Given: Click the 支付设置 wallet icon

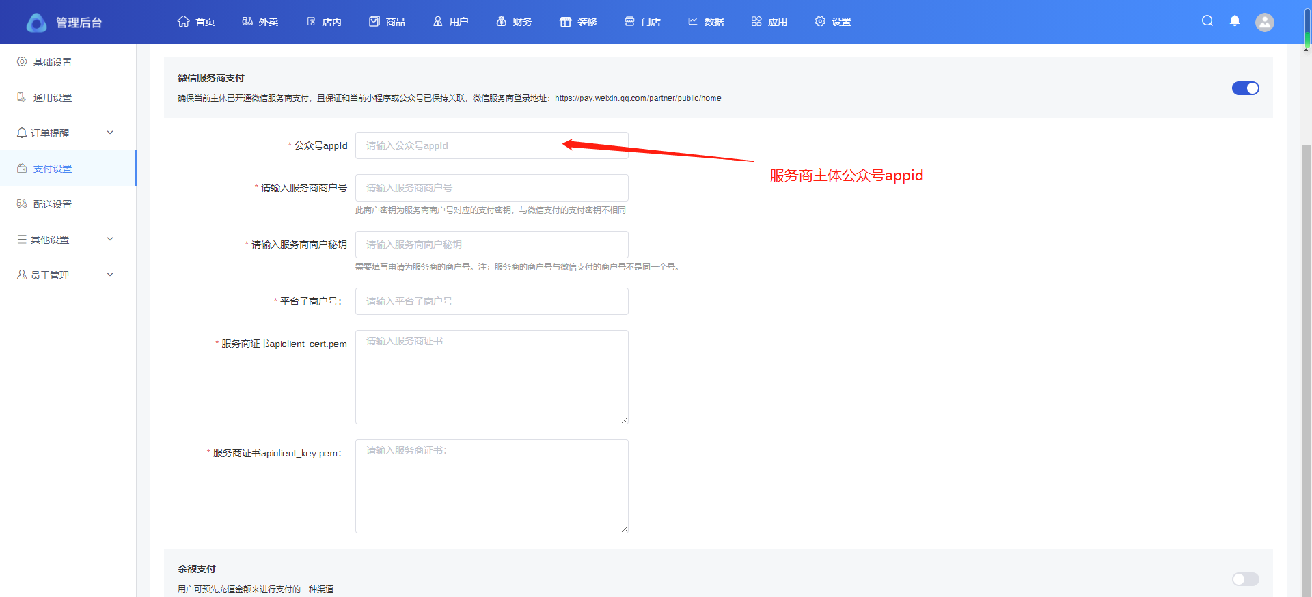Looking at the screenshot, I should pos(22,168).
